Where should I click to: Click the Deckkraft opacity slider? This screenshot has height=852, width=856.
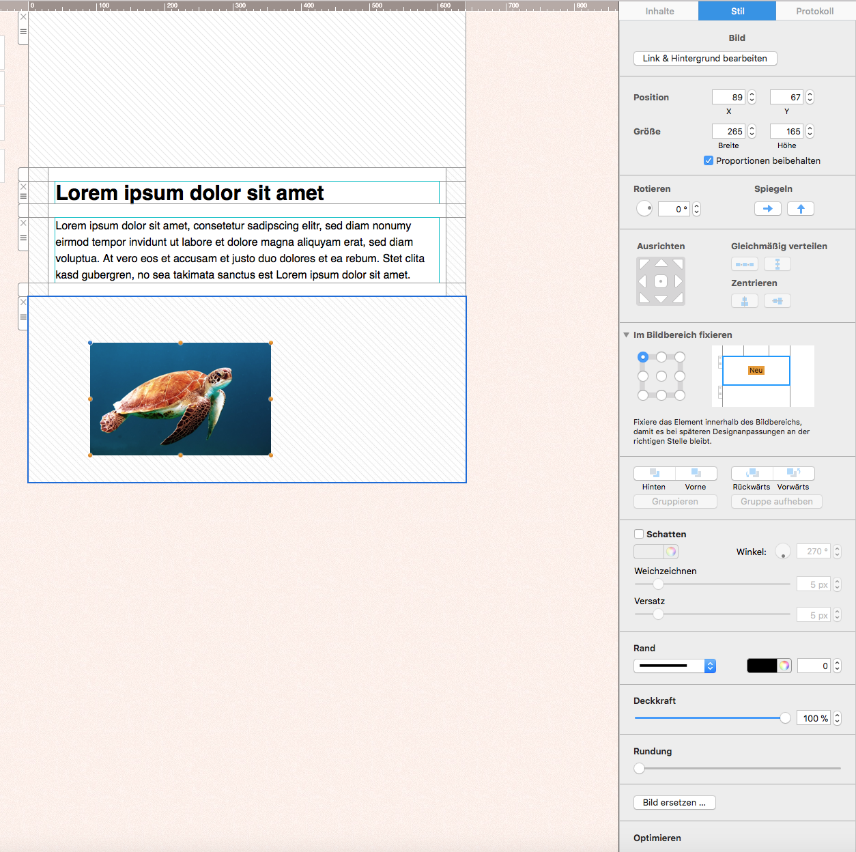(713, 718)
